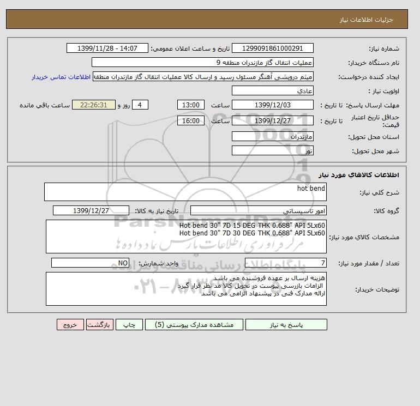Click the label 'تاریخ نیاز به کالا:'
Image resolution: width=420 pixels, height=406 pixels.
point(157,211)
